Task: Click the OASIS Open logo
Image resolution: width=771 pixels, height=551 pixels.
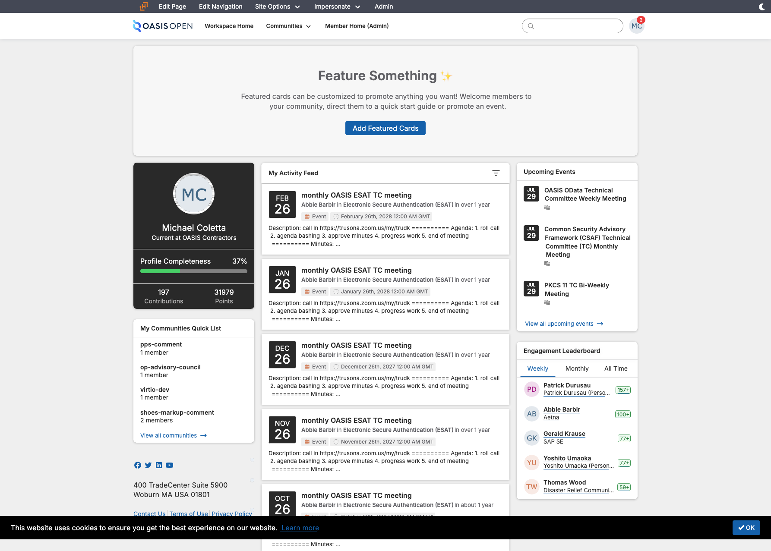Action: click(163, 26)
